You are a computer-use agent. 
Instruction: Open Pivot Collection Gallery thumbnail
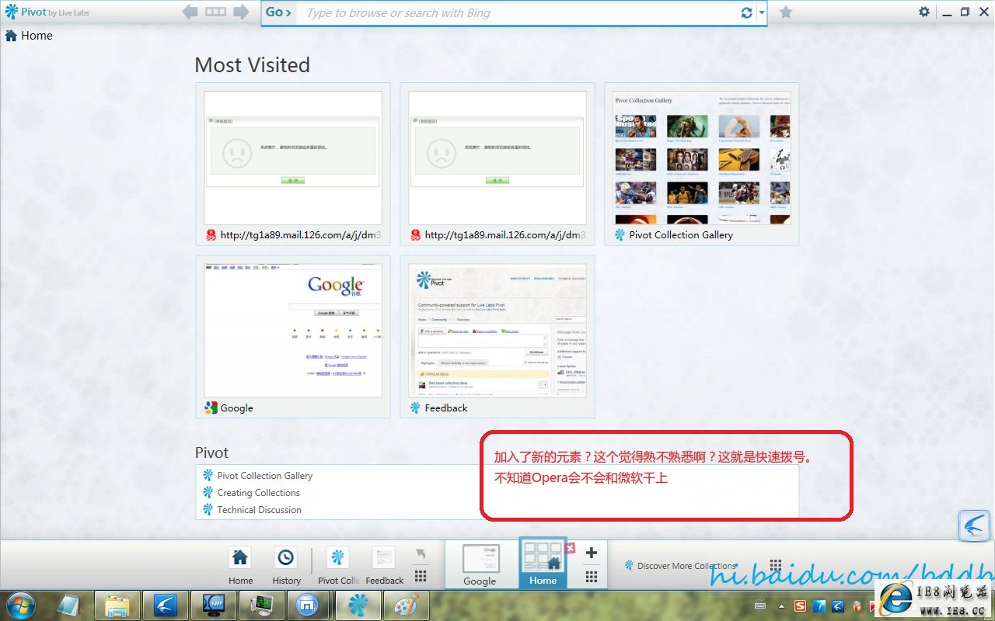coord(702,164)
